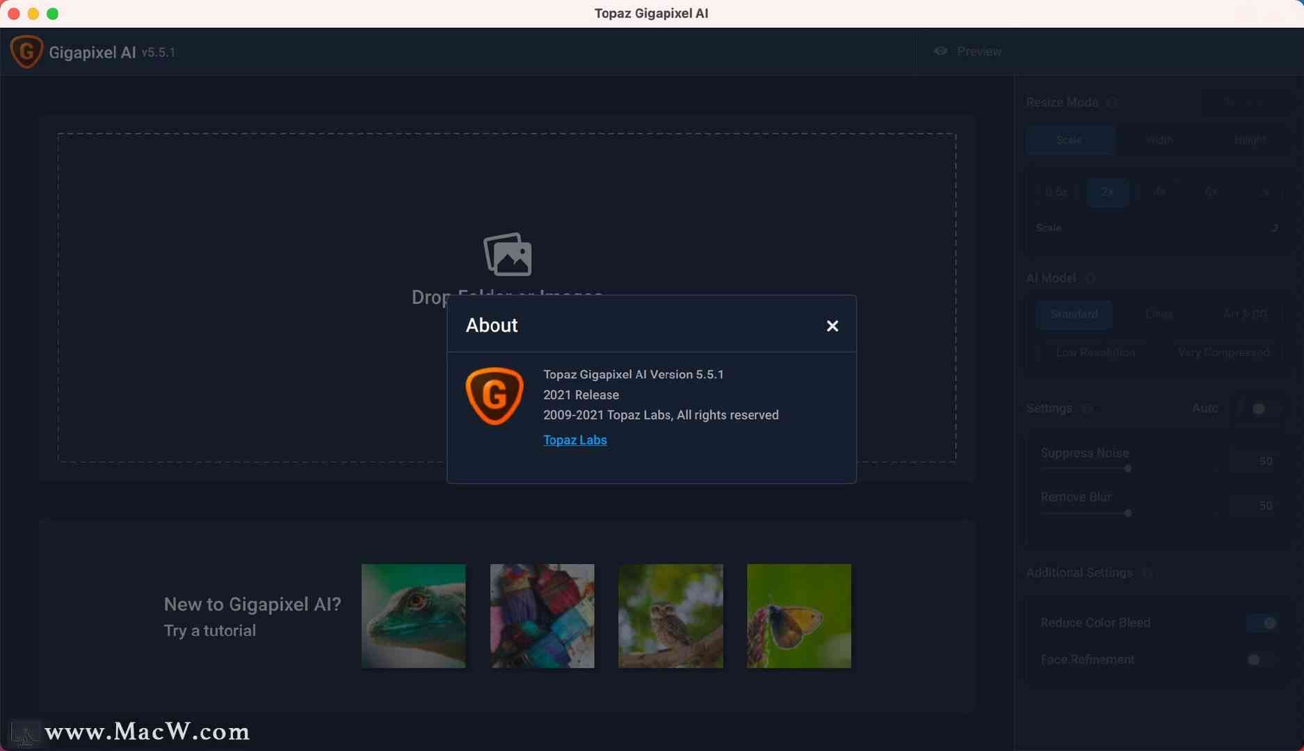Choose the 4x scale option
Image resolution: width=1304 pixels, height=751 pixels.
[x=1159, y=192]
